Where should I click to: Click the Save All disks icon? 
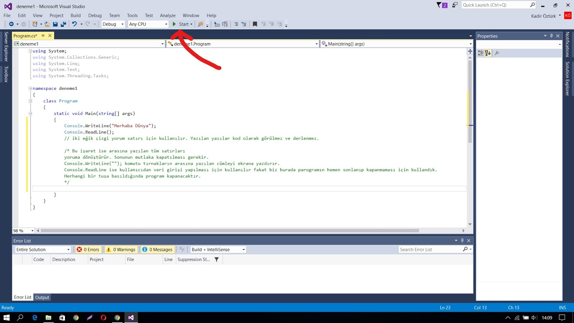coord(63,24)
